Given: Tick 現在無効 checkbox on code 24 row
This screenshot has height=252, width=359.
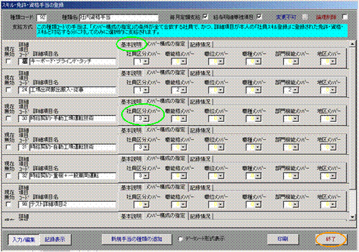Looking at the screenshot, I should coord(8,90).
